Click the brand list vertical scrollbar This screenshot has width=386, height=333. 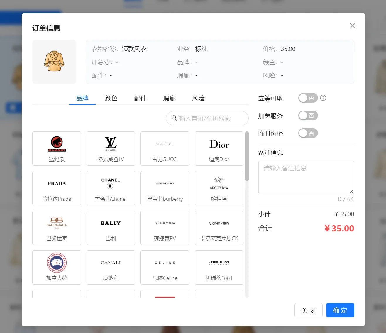coord(247,156)
